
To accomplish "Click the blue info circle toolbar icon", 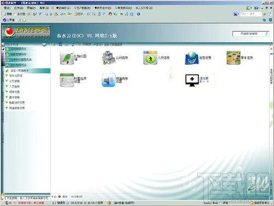I will tap(138, 14).
